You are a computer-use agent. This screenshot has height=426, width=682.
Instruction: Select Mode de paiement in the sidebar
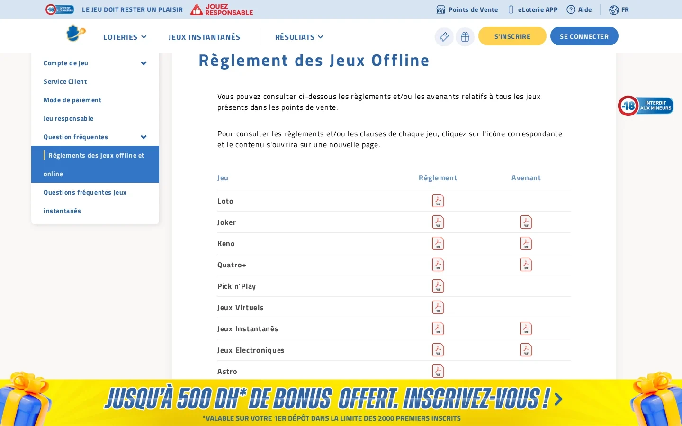coord(72,100)
